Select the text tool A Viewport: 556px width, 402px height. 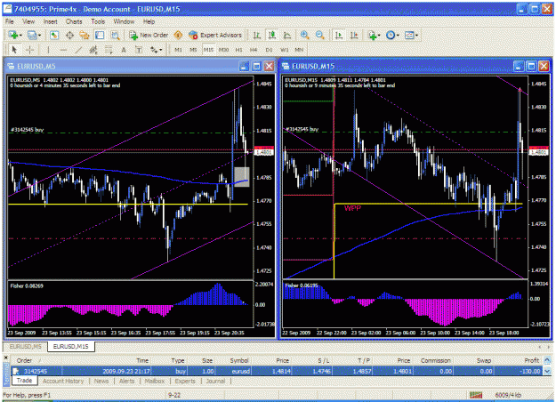tap(124, 50)
